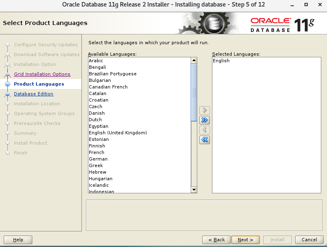Image resolution: width=327 pixels, height=247 pixels.
Task: Maximize the installer window
Action: coord(306,5)
